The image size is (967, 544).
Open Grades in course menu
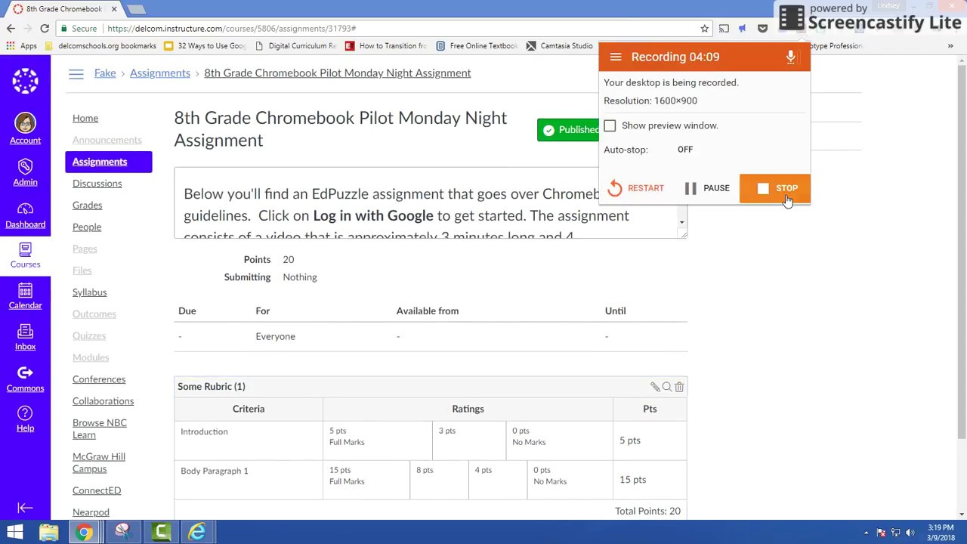pyautogui.click(x=87, y=206)
